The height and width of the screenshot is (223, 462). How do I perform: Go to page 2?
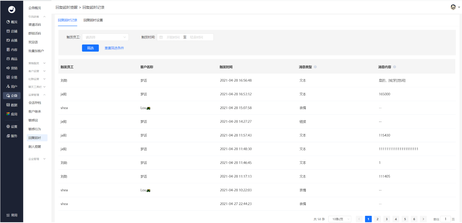[377, 219]
